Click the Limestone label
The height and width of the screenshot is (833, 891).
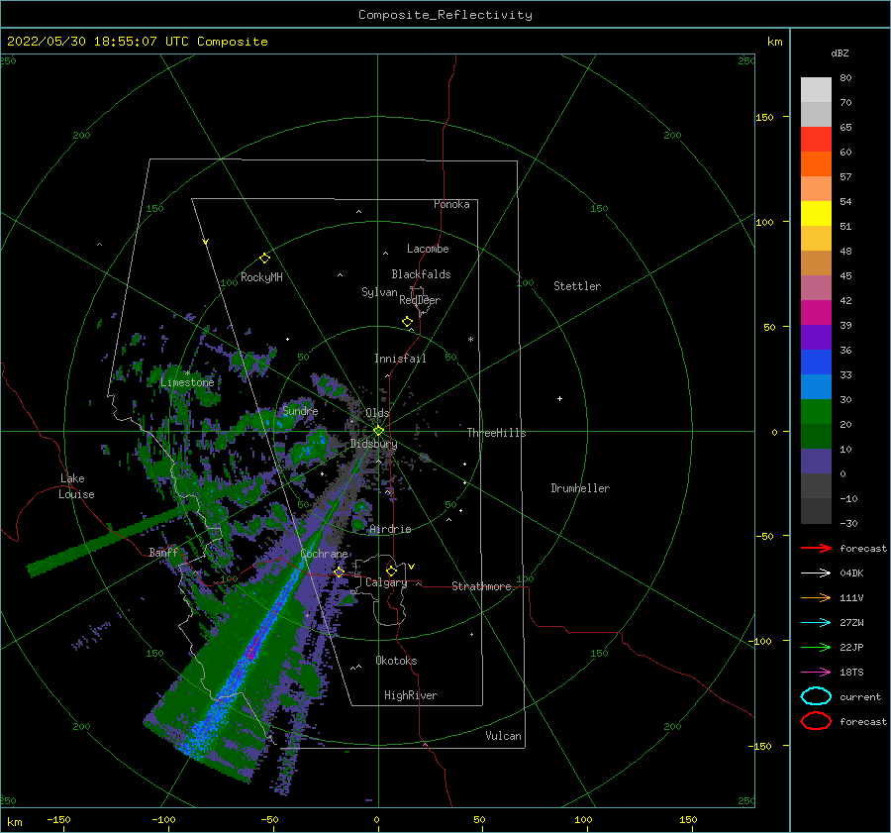coord(187,382)
